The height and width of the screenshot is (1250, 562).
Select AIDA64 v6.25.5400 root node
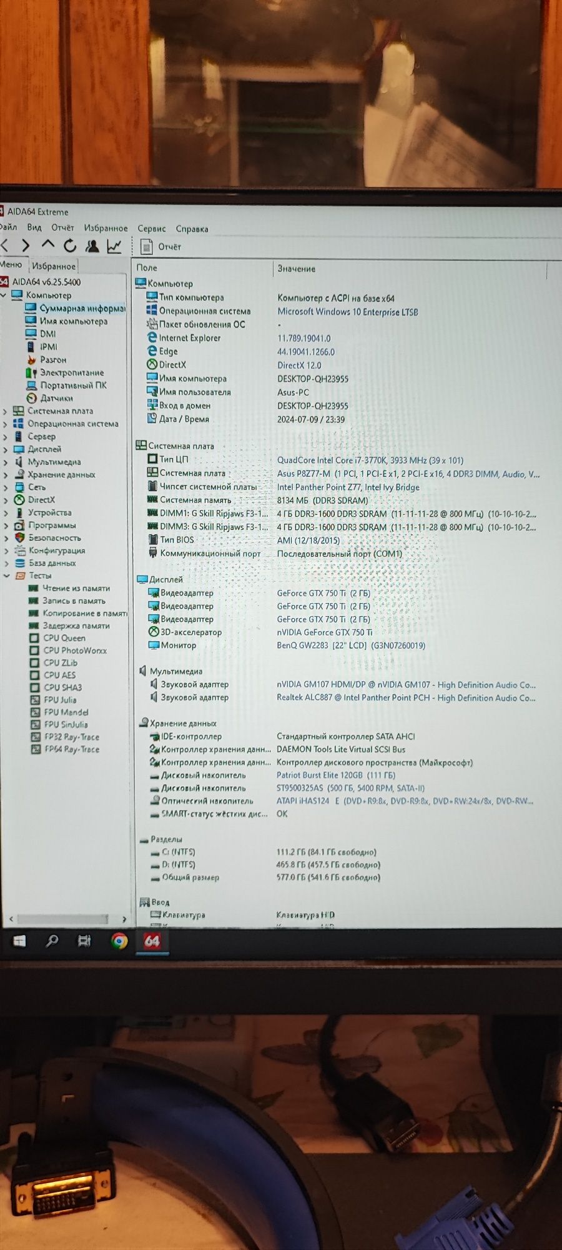point(46,282)
